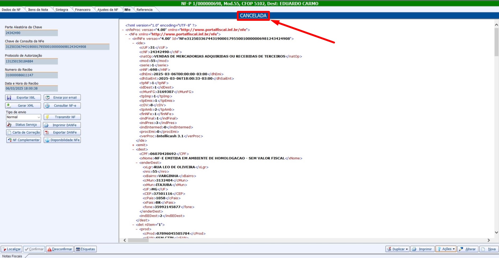Open Consultar NF-e globe button

(x=62, y=106)
